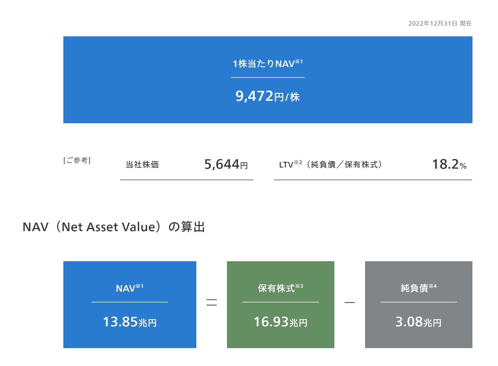The height and width of the screenshot is (366, 498).
Task: Click the ※1 footnote marker in the top banner
Action: (x=299, y=61)
